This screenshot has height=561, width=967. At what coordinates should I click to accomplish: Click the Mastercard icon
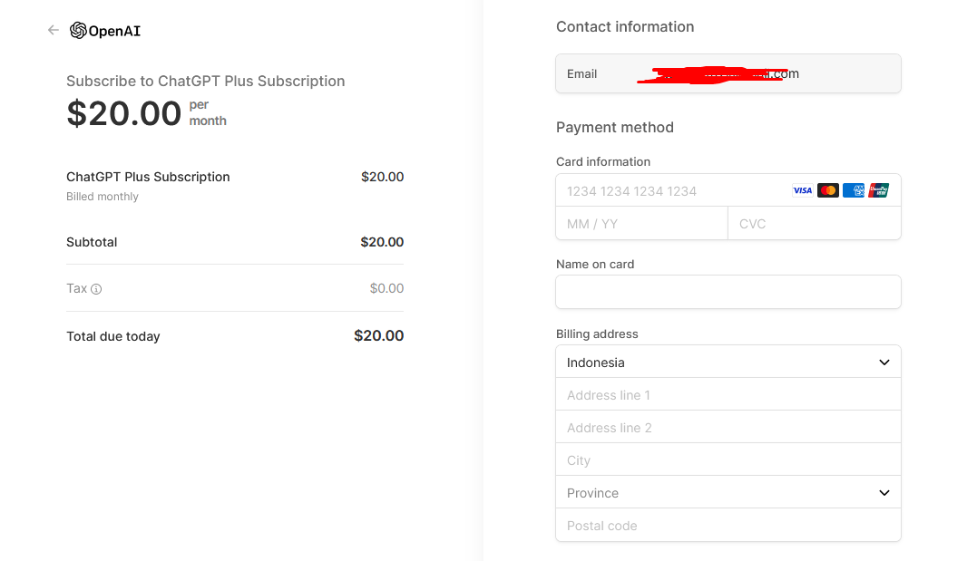point(827,190)
